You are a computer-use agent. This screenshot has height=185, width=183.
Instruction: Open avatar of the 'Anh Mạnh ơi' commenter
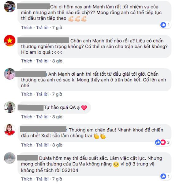[10, 74]
